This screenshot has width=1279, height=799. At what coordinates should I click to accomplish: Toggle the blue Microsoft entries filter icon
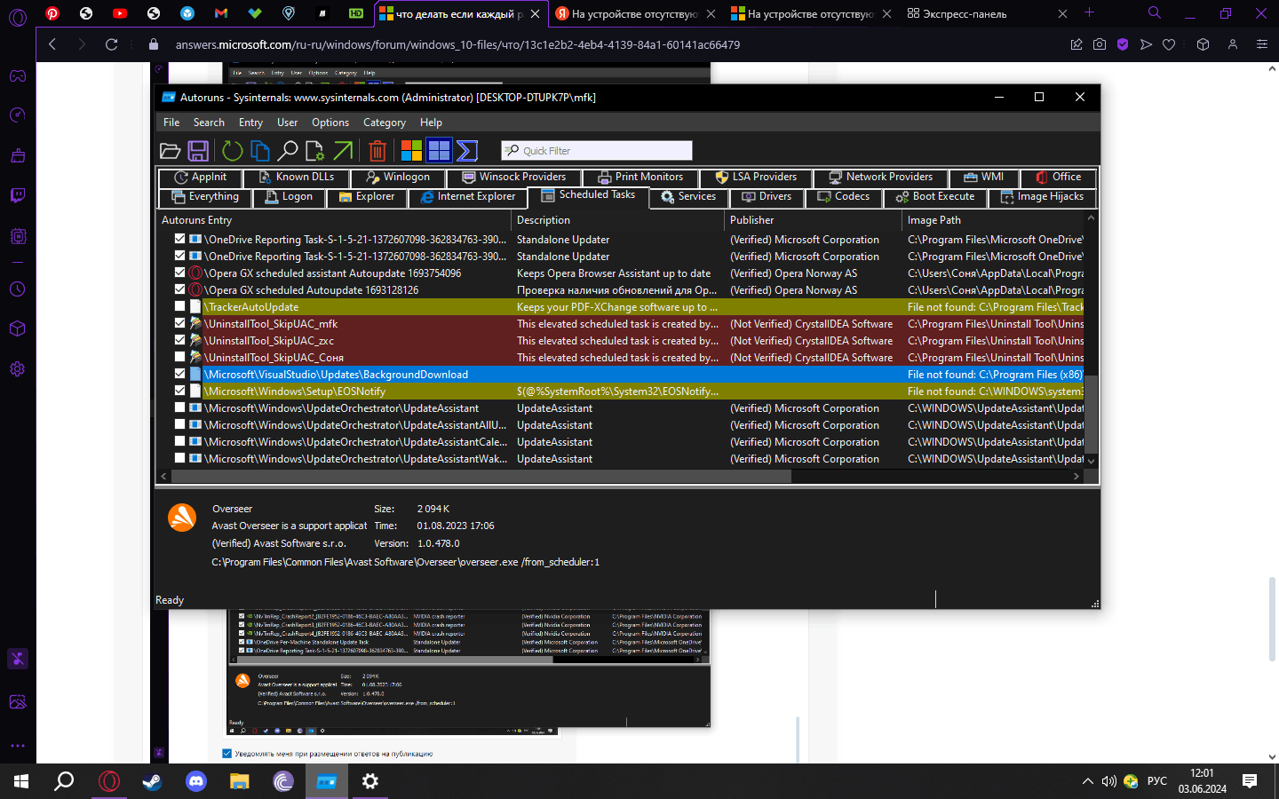[x=440, y=151]
